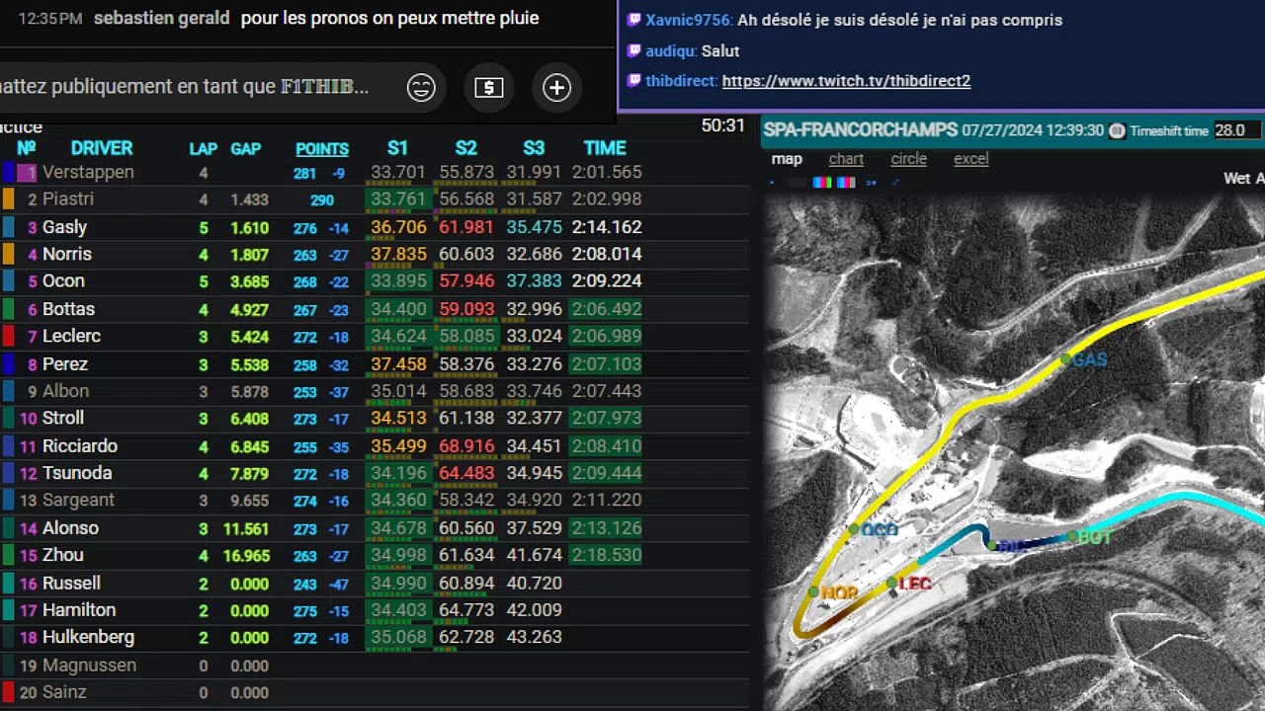This screenshot has height=711, width=1265.
Task: Click the expand arrows icon under map tabs
Action: pyautogui.click(x=896, y=182)
